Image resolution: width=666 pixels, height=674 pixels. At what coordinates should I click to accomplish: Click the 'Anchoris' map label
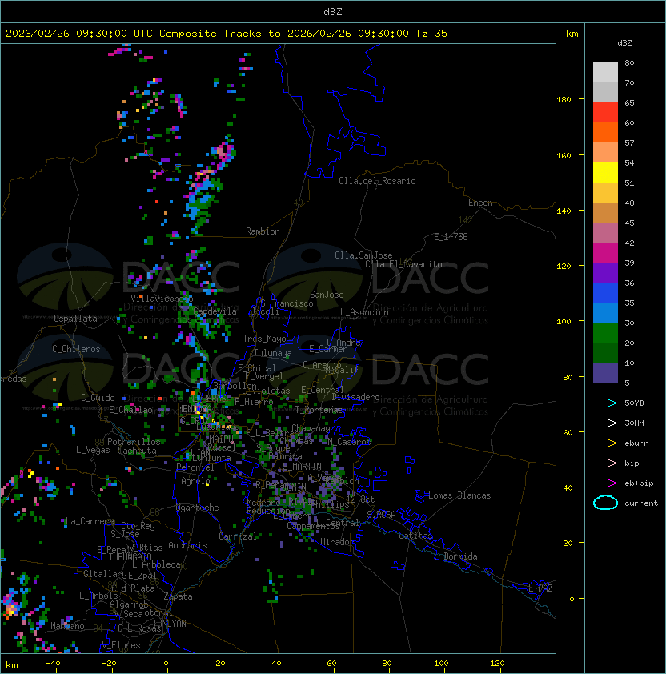pyautogui.click(x=187, y=545)
